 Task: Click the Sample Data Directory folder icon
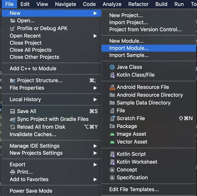(112, 103)
